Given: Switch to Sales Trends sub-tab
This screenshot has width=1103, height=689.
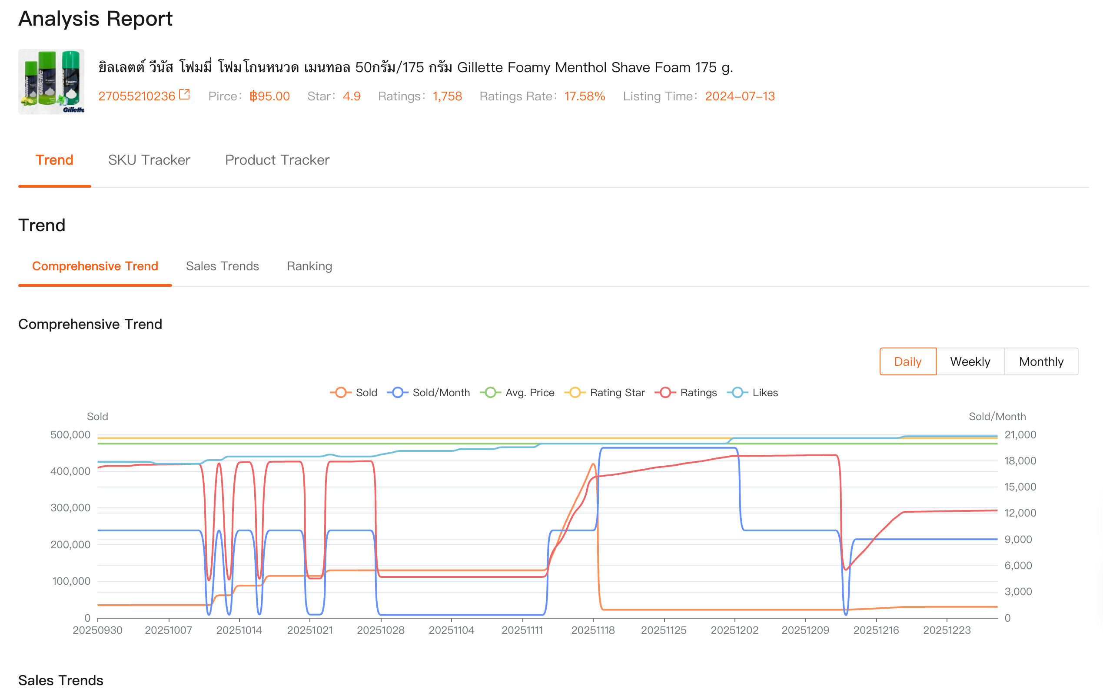Looking at the screenshot, I should [223, 266].
